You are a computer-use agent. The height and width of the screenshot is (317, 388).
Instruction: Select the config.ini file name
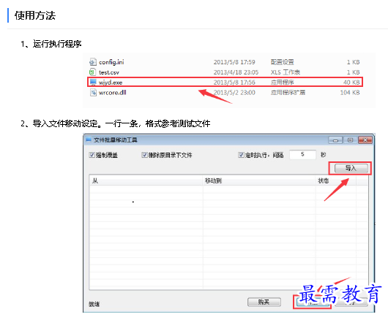(x=111, y=62)
